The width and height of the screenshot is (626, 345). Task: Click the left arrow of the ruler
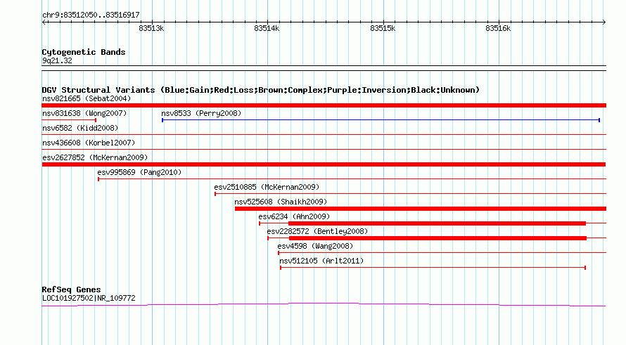pyautogui.click(x=44, y=22)
